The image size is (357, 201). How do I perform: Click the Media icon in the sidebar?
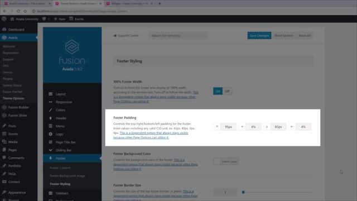click(x=4, y=142)
